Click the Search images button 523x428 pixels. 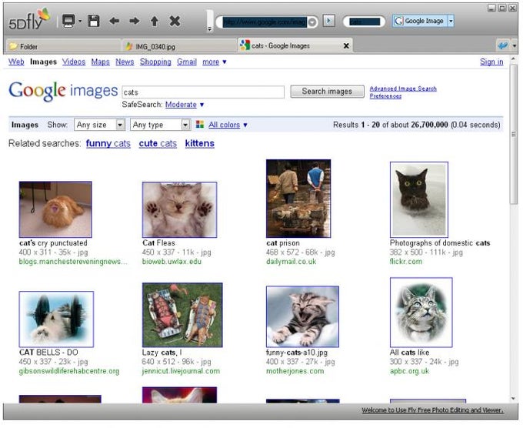pyautogui.click(x=327, y=92)
